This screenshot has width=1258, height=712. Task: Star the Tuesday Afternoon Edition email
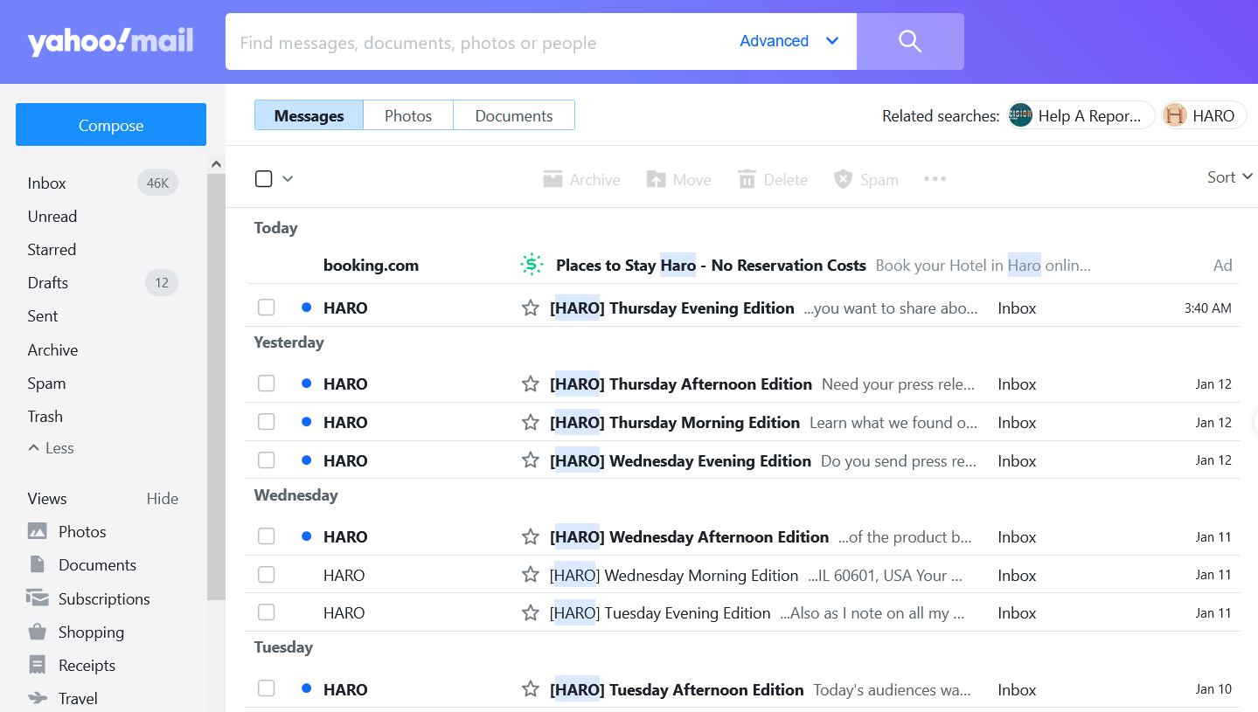[530, 689]
